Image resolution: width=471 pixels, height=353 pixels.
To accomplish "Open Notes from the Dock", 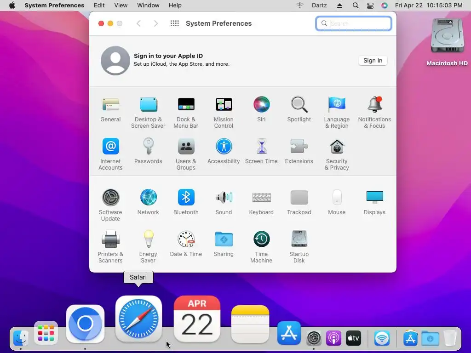I will [250, 324].
